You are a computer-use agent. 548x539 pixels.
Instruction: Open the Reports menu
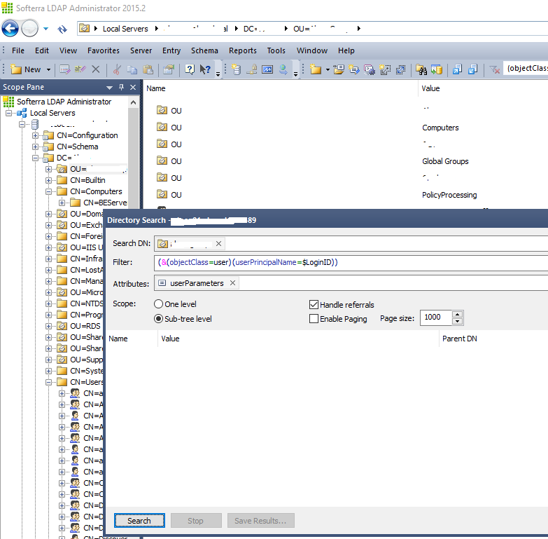(242, 50)
